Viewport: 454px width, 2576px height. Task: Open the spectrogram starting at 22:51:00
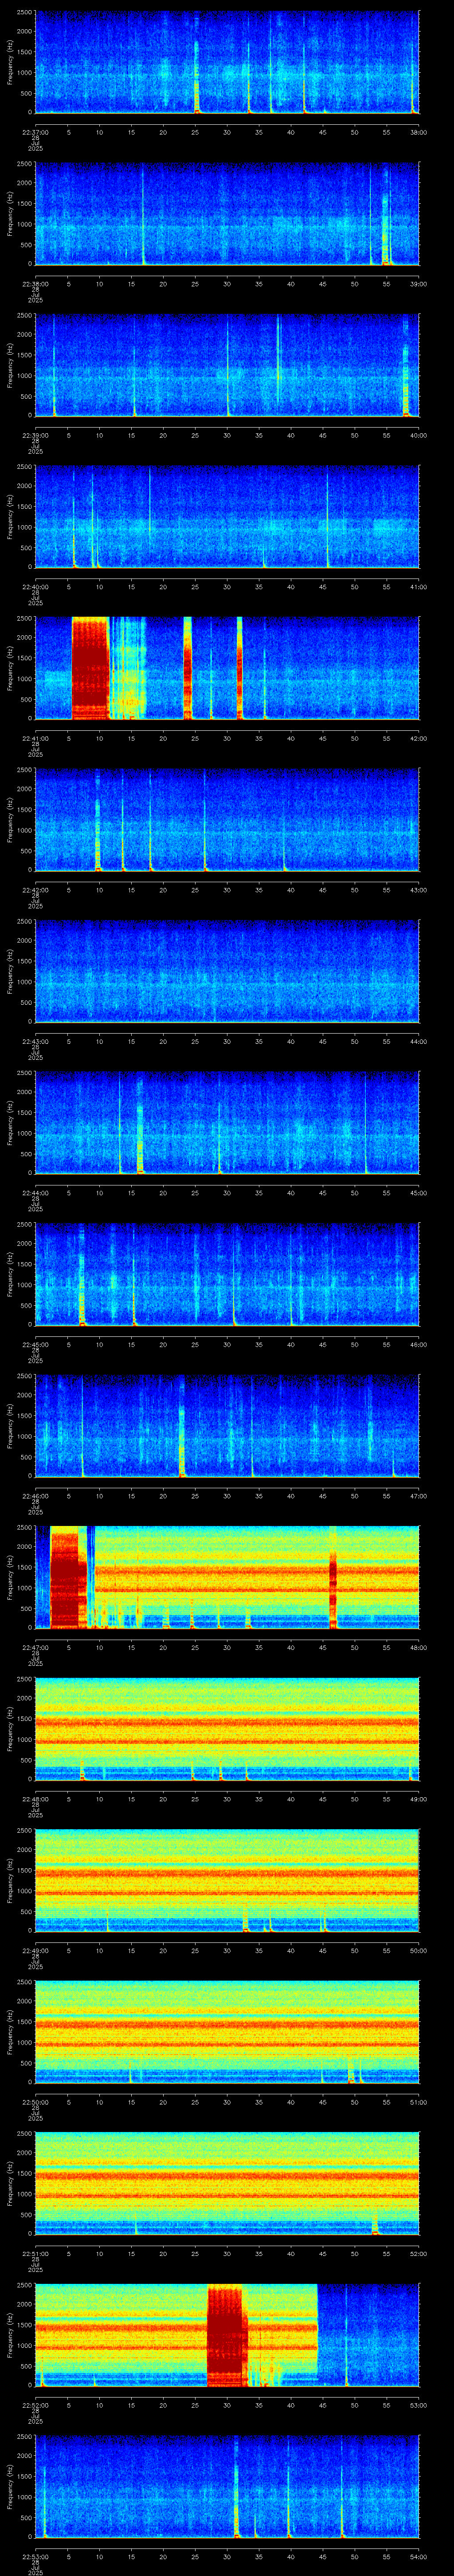[227, 2184]
